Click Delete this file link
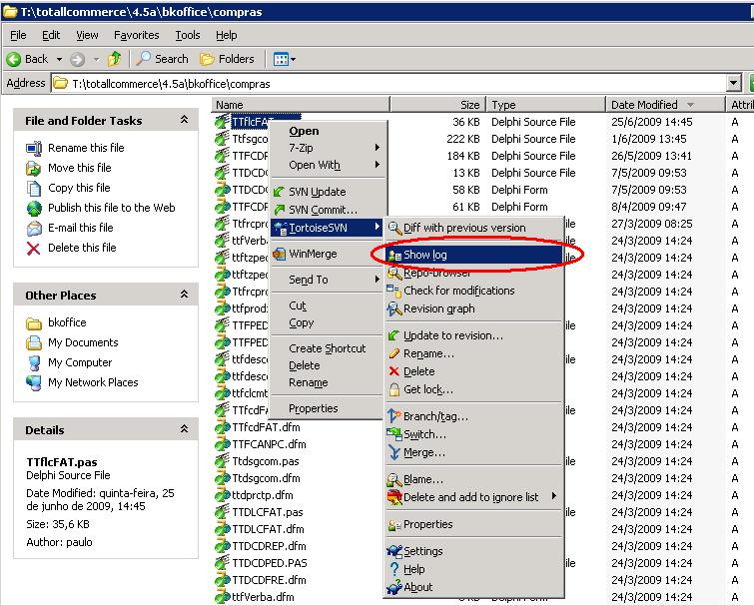This screenshot has width=754, height=606. click(82, 248)
